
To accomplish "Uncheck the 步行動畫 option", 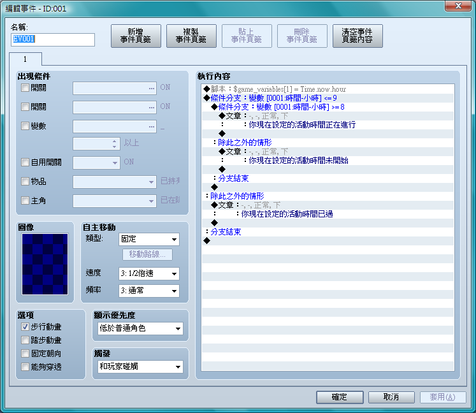I will coord(25,327).
